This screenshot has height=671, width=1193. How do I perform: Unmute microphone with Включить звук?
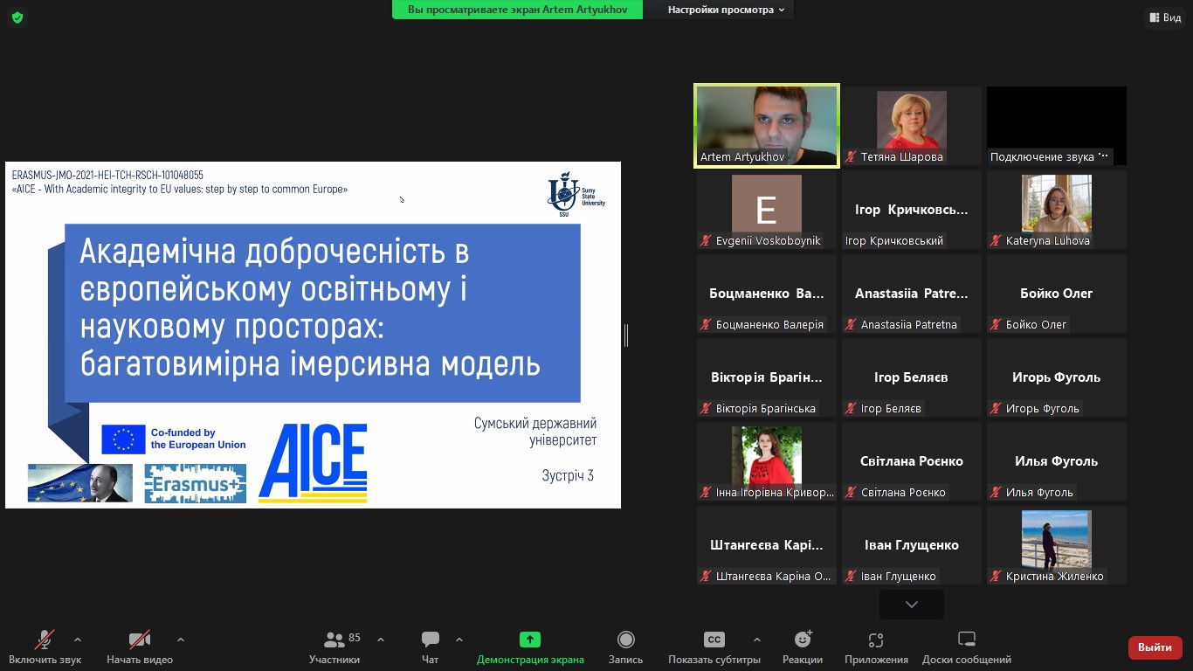(45, 648)
